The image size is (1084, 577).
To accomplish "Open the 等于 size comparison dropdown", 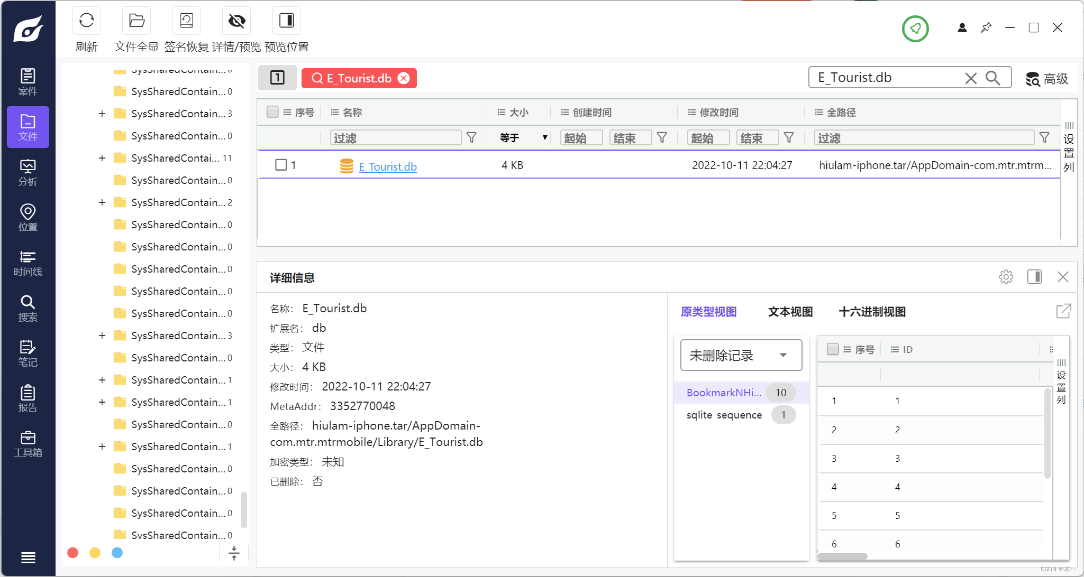I will click(x=523, y=138).
